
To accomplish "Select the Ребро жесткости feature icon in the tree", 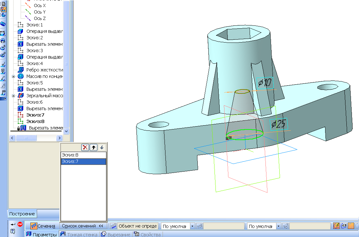I will pos(21,70).
